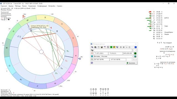The height and width of the screenshot is (99, 177).
Task: Click the fire element triangle icon at bottom
Action: tap(101, 93)
